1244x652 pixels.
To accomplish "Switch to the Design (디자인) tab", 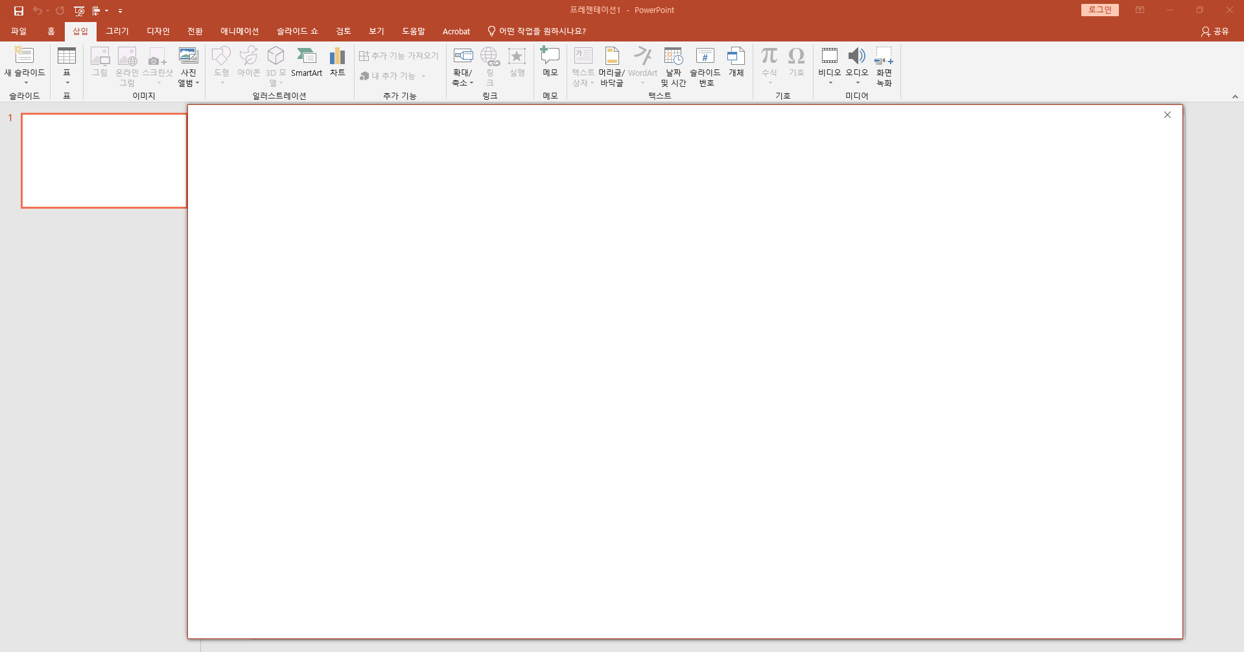I will pos(158,31).
